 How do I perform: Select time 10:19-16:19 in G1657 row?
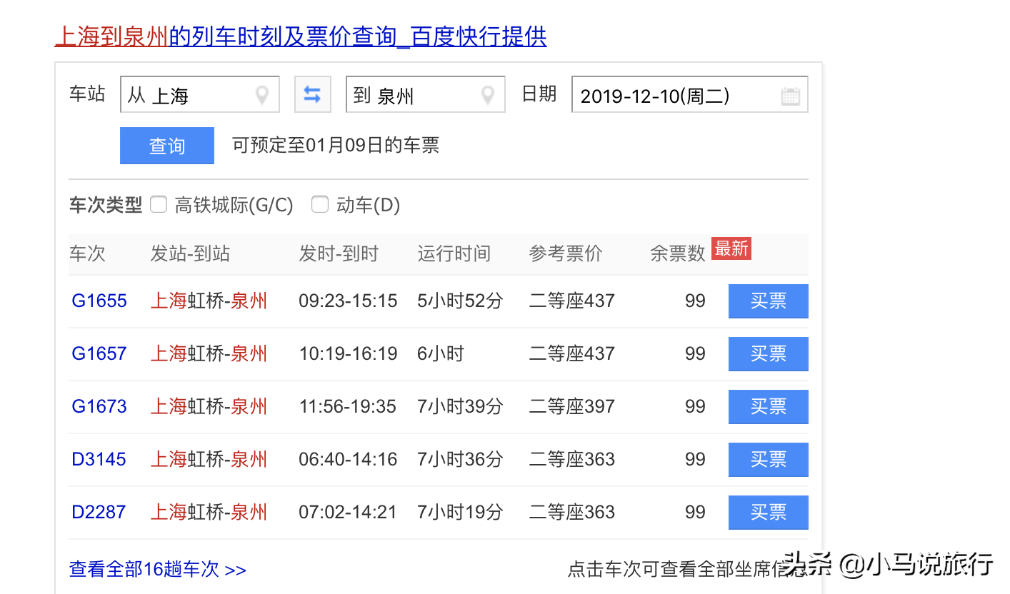click(348, 353)
